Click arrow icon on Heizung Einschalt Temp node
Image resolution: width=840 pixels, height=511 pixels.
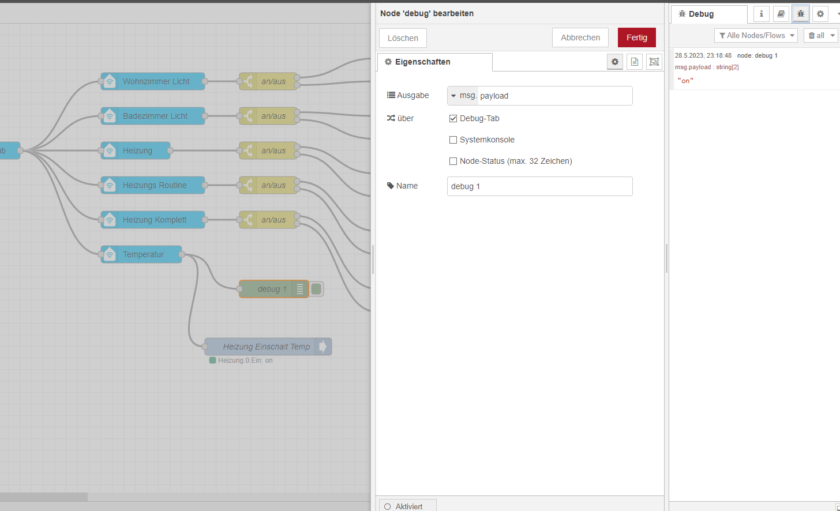(x=323, y=347)
